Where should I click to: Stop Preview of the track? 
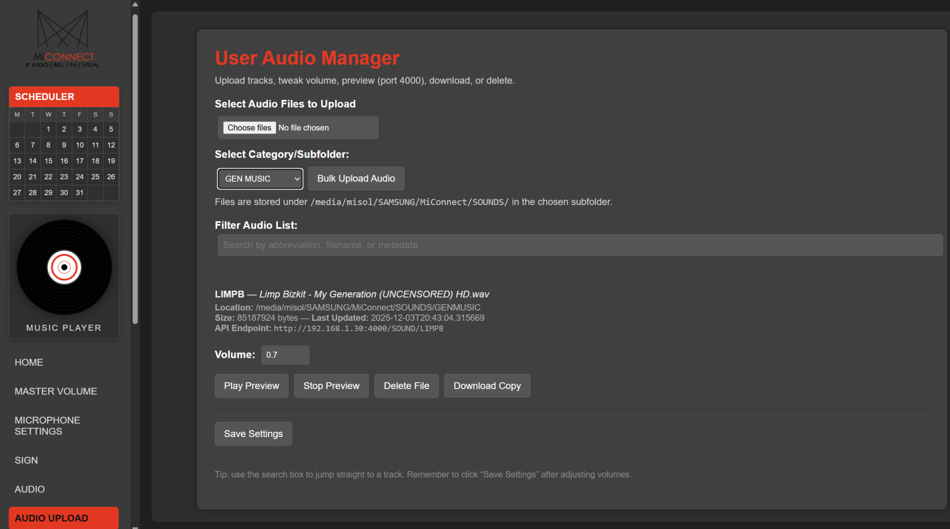point(331,386)
